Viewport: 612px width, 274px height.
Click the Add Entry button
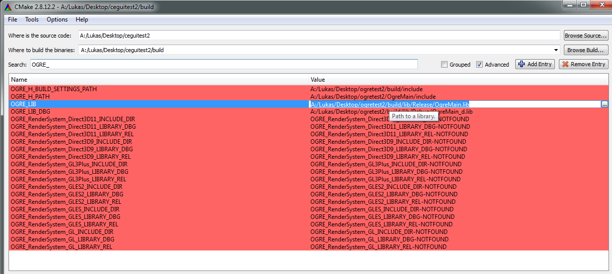point(535,64)
